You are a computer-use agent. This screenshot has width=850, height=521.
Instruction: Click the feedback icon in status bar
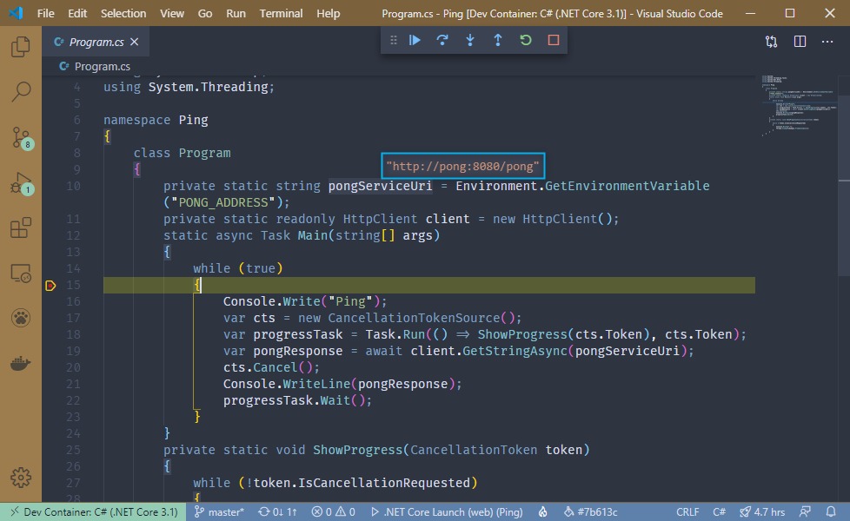coord(805,511)
